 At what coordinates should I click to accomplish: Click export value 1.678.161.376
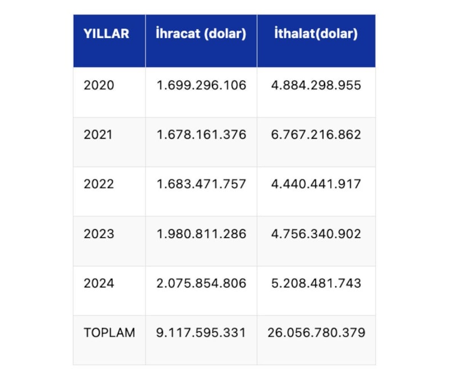coord(201,135)
